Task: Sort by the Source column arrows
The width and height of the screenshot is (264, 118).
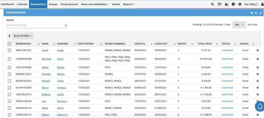Action: coord(253,44)
